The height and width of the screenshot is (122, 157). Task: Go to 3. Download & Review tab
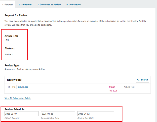tap(49, 5)
